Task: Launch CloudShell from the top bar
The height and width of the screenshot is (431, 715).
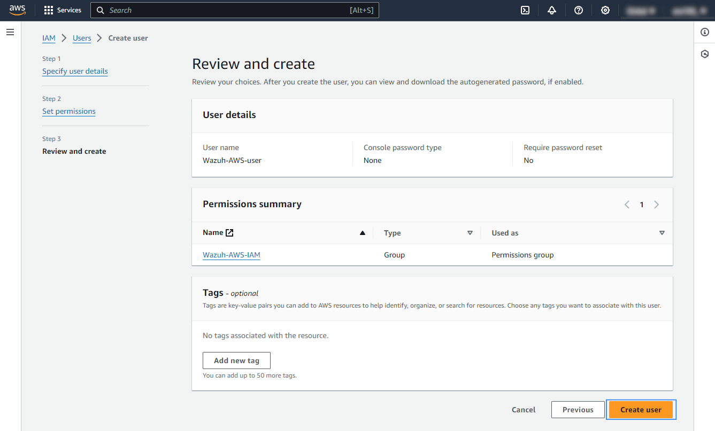Action: 525,10
